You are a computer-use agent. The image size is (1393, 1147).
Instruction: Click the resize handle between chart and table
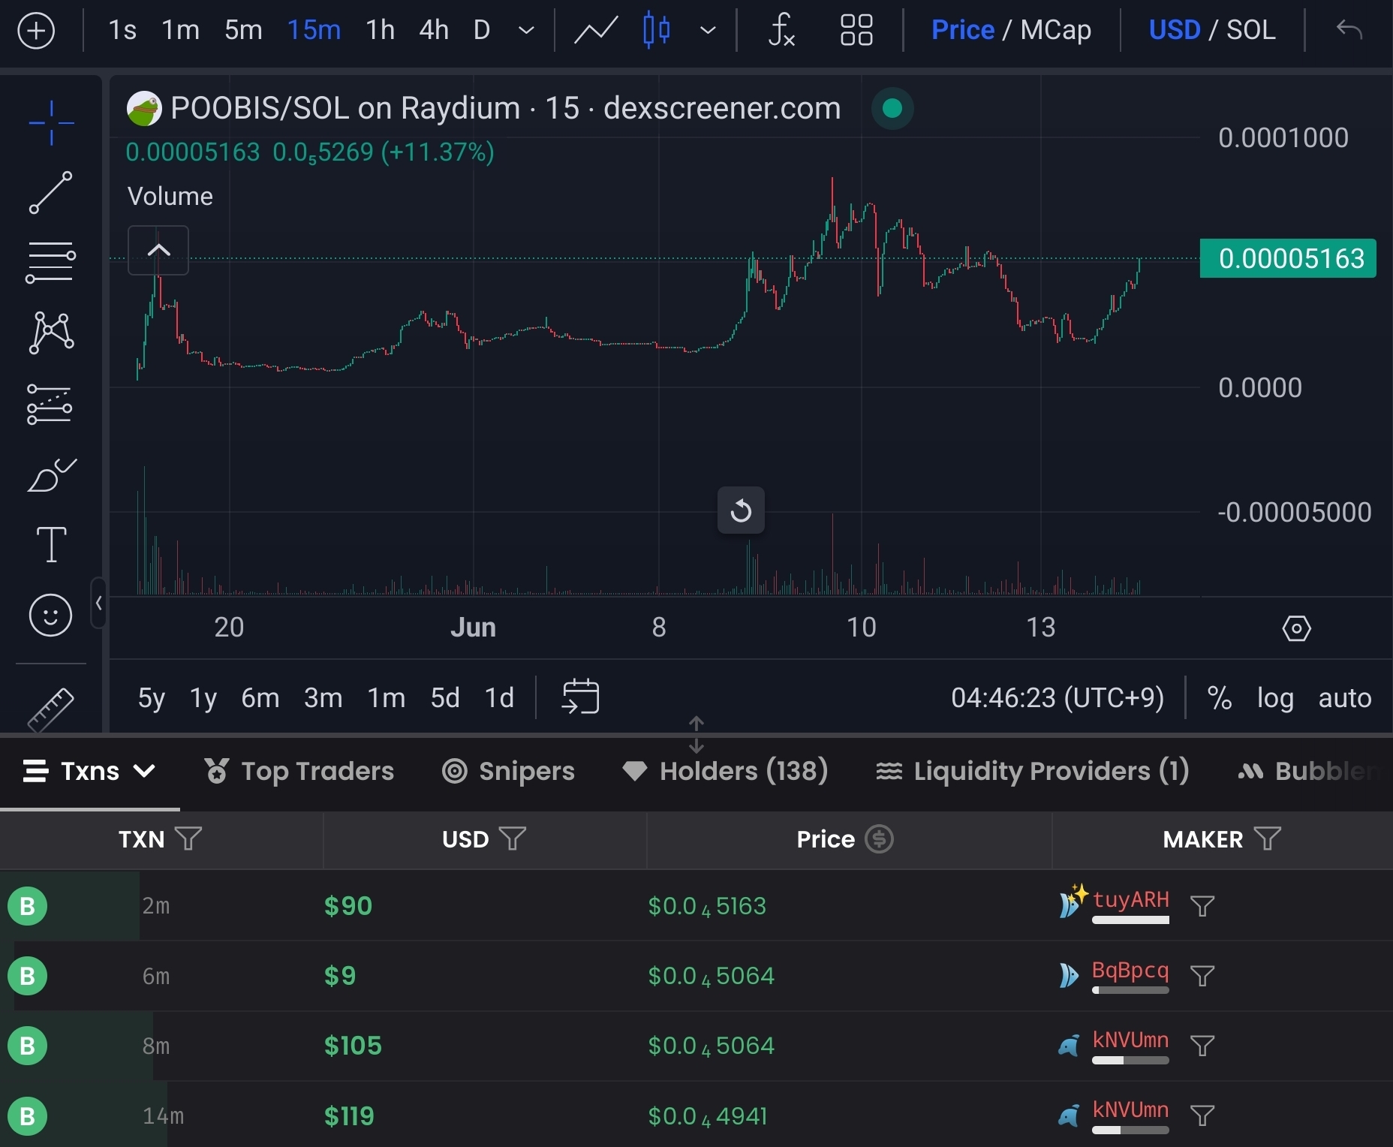coord(696,734)
